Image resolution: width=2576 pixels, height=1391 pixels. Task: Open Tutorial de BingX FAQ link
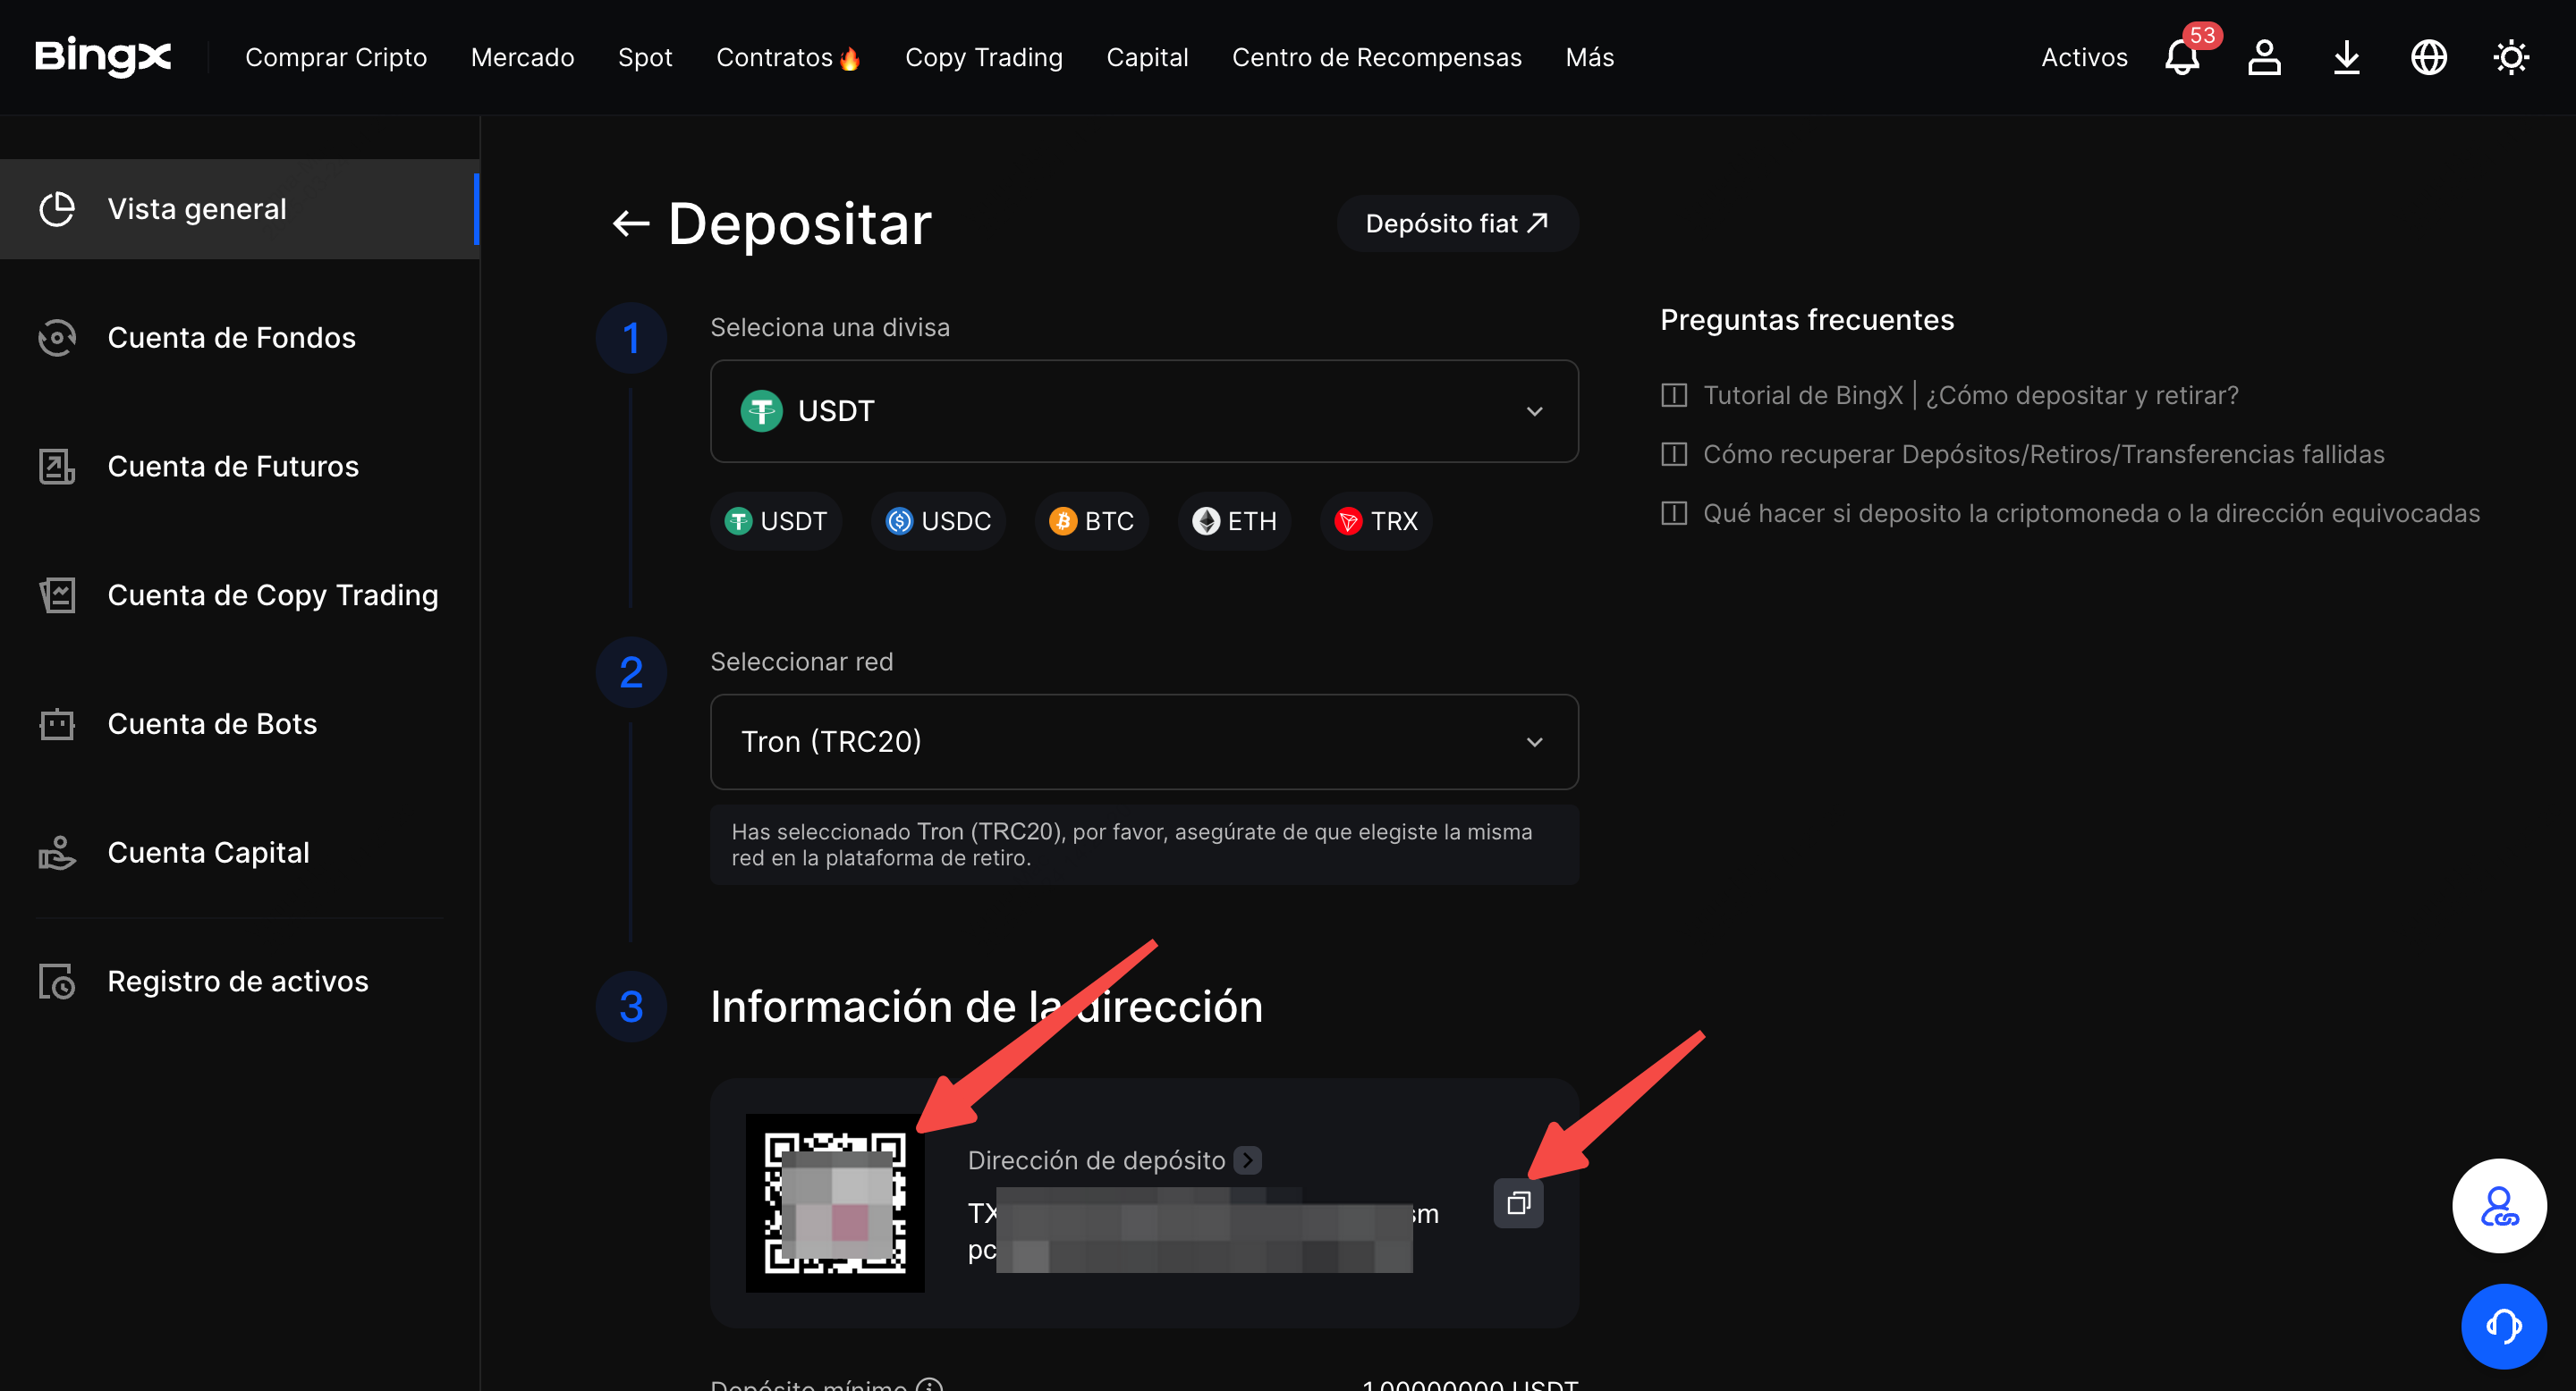tap(1969, 396)
